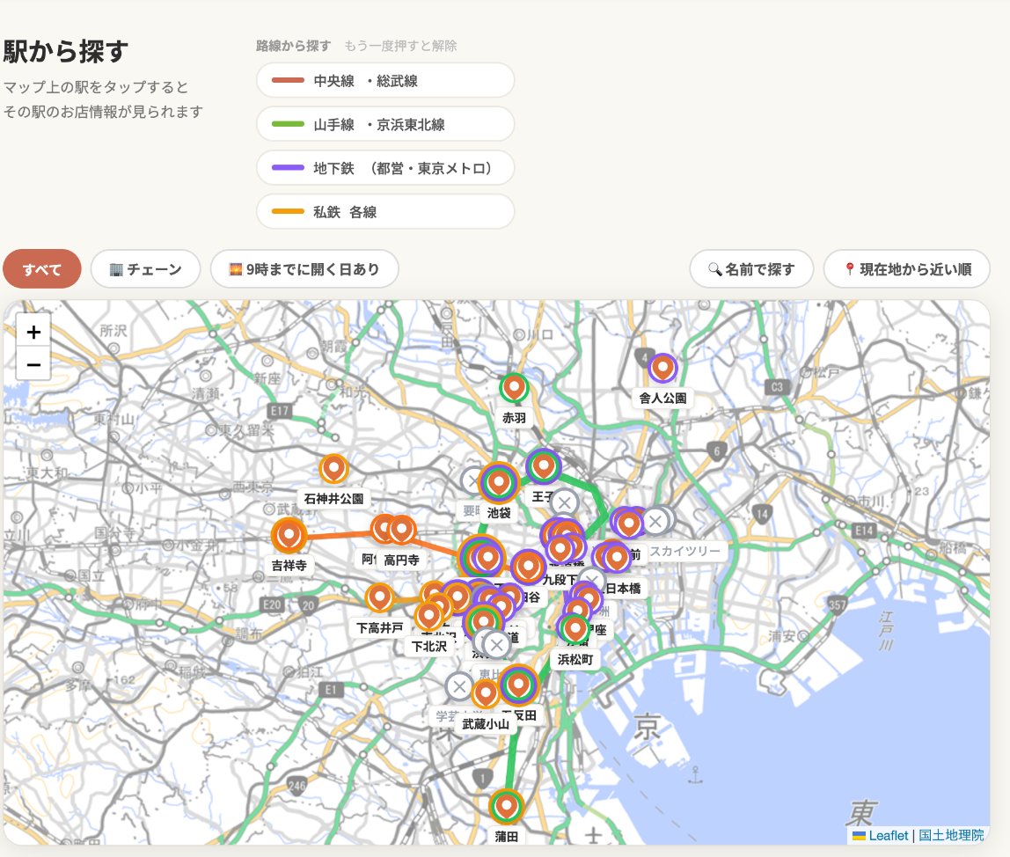Toggle 地下鉄 (都営・東京メトロ) line filter
1010x857 pixels.
tap(385, 168)
